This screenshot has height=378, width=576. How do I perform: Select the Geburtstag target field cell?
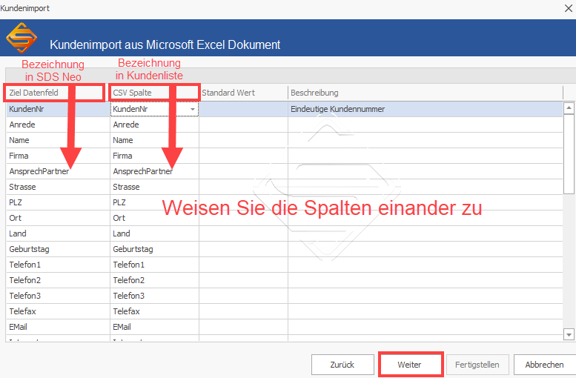[58, 249]
